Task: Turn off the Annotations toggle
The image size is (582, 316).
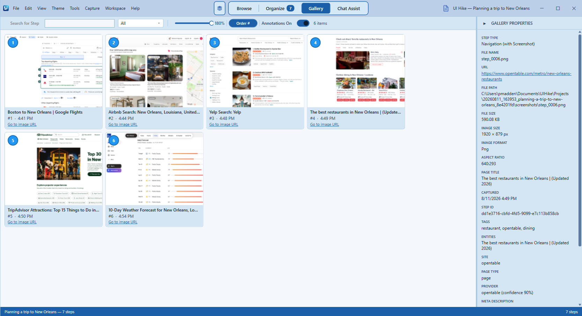Action: tap(303, 23)
